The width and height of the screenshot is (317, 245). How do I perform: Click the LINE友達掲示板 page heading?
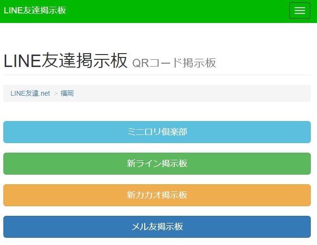click(65, 60)
